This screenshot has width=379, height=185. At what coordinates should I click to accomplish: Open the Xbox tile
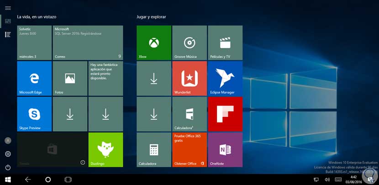click(x=154, y=43)
